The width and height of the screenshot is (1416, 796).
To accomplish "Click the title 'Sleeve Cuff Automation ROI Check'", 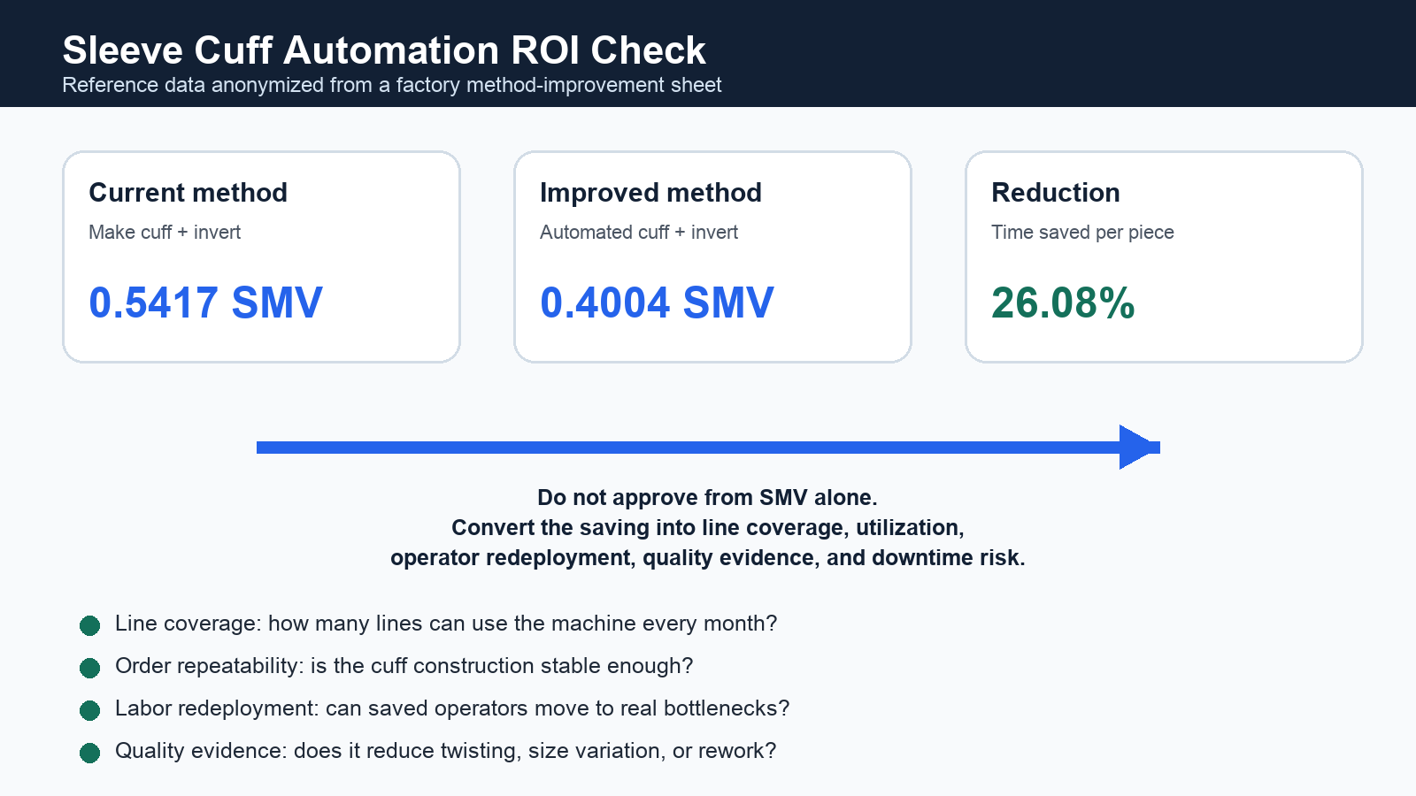I will 384,50.
